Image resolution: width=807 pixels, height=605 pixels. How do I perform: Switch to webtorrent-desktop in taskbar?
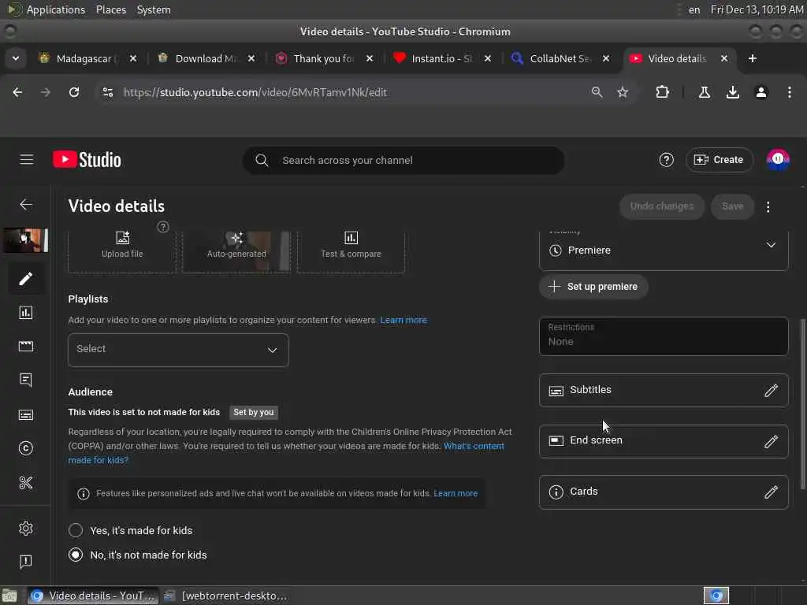click(226, 596)
